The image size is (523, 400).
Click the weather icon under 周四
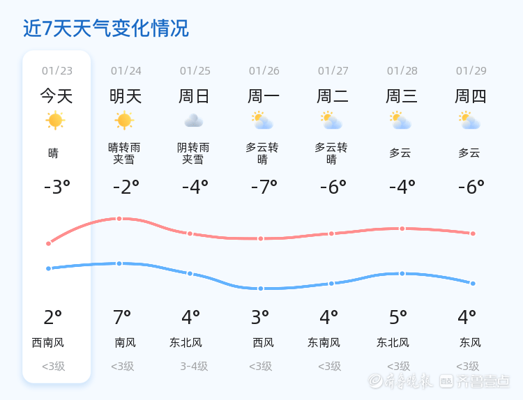pyautogui.click(x=469, y=121)
